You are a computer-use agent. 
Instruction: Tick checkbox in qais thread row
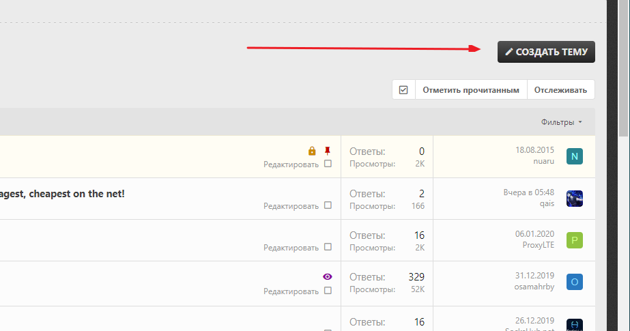click(328, 205)
